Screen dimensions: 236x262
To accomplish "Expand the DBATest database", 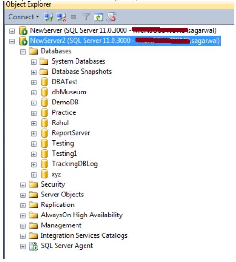I will coord(34,83).
